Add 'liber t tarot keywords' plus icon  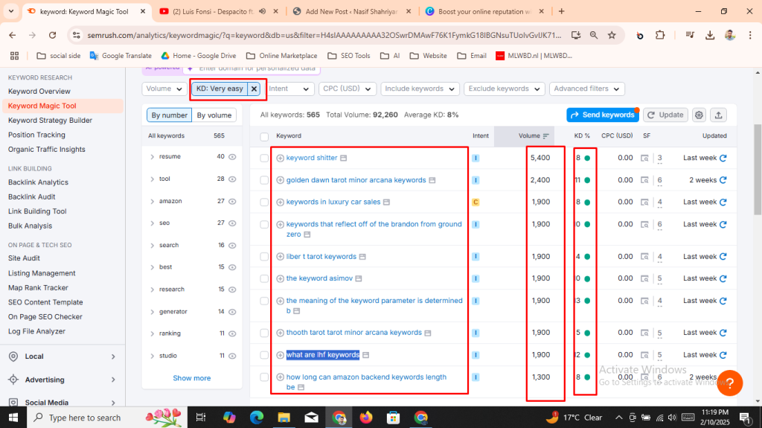[281, 256]
